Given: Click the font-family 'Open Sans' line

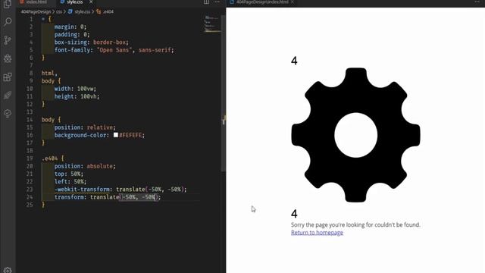Looking at the screenshot, I should pyautogui.click(x=114, y=50).
